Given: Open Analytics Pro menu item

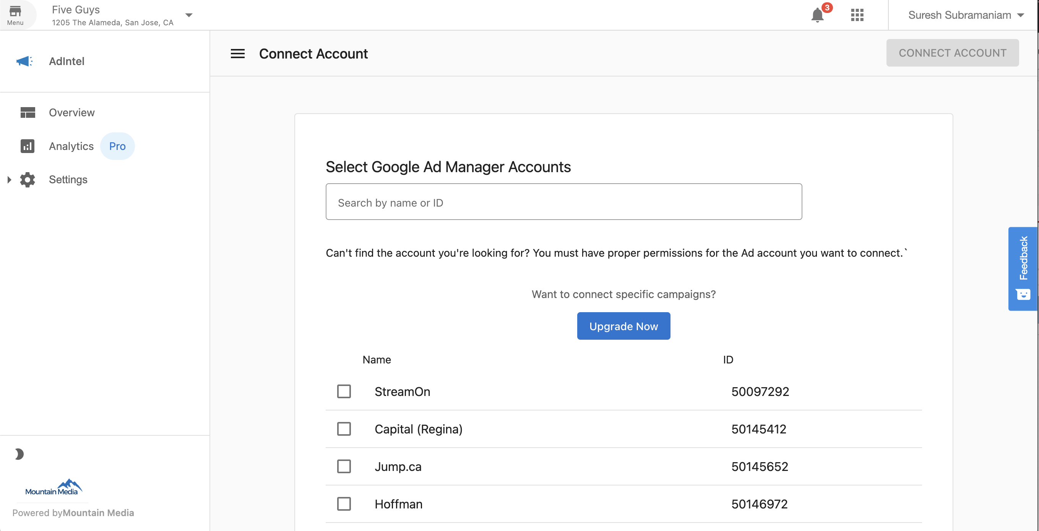Looking at the screenshot, I should click(x=71, y=146).
